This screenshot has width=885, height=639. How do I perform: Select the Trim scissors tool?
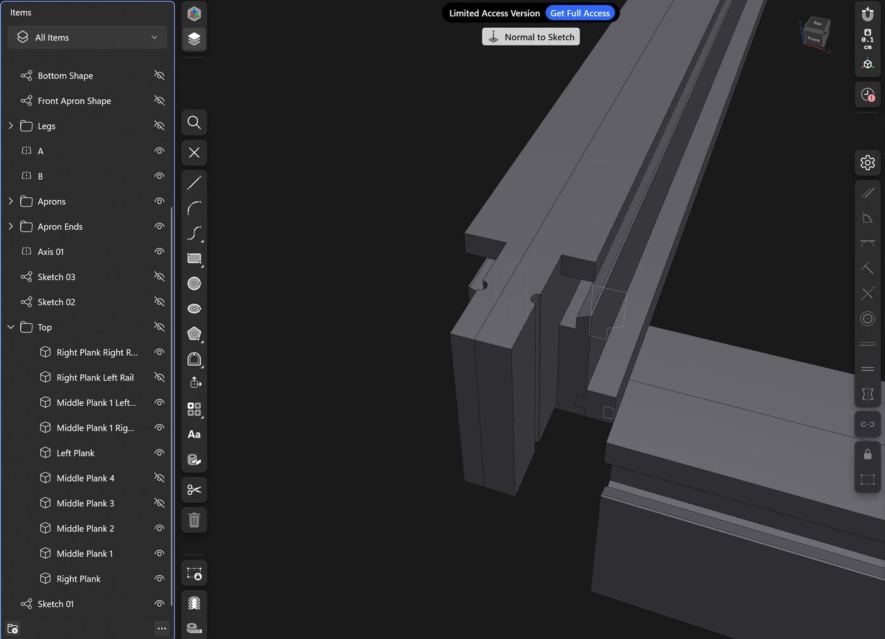point(194,490)
